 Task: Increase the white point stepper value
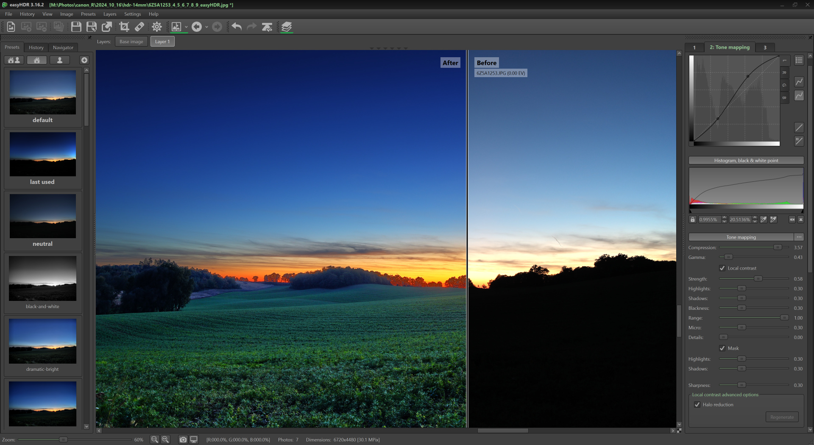click(755, 218)
